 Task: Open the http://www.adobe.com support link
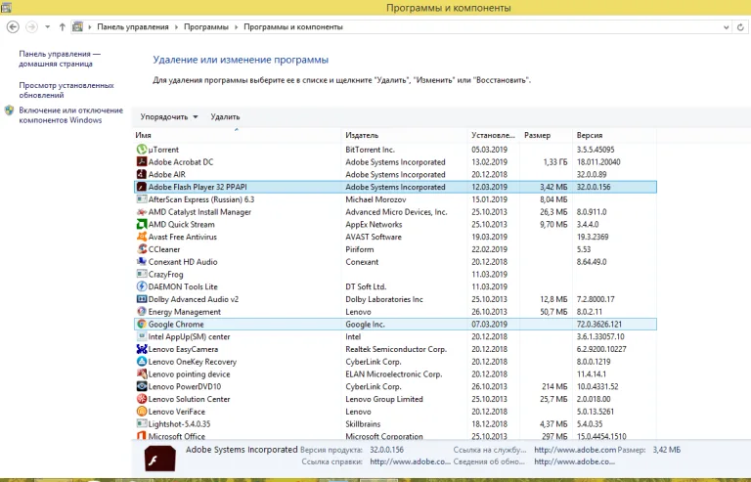pyautogui.click(x=575, y=450)
